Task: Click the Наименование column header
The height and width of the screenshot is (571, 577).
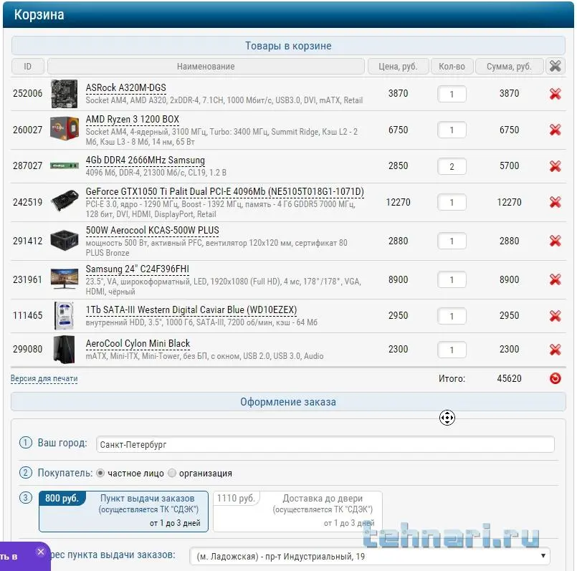Action: point(206,66)
